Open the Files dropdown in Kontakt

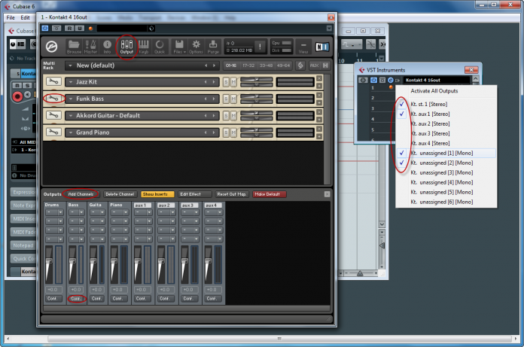pyautogui.click(x=179, y=47)
